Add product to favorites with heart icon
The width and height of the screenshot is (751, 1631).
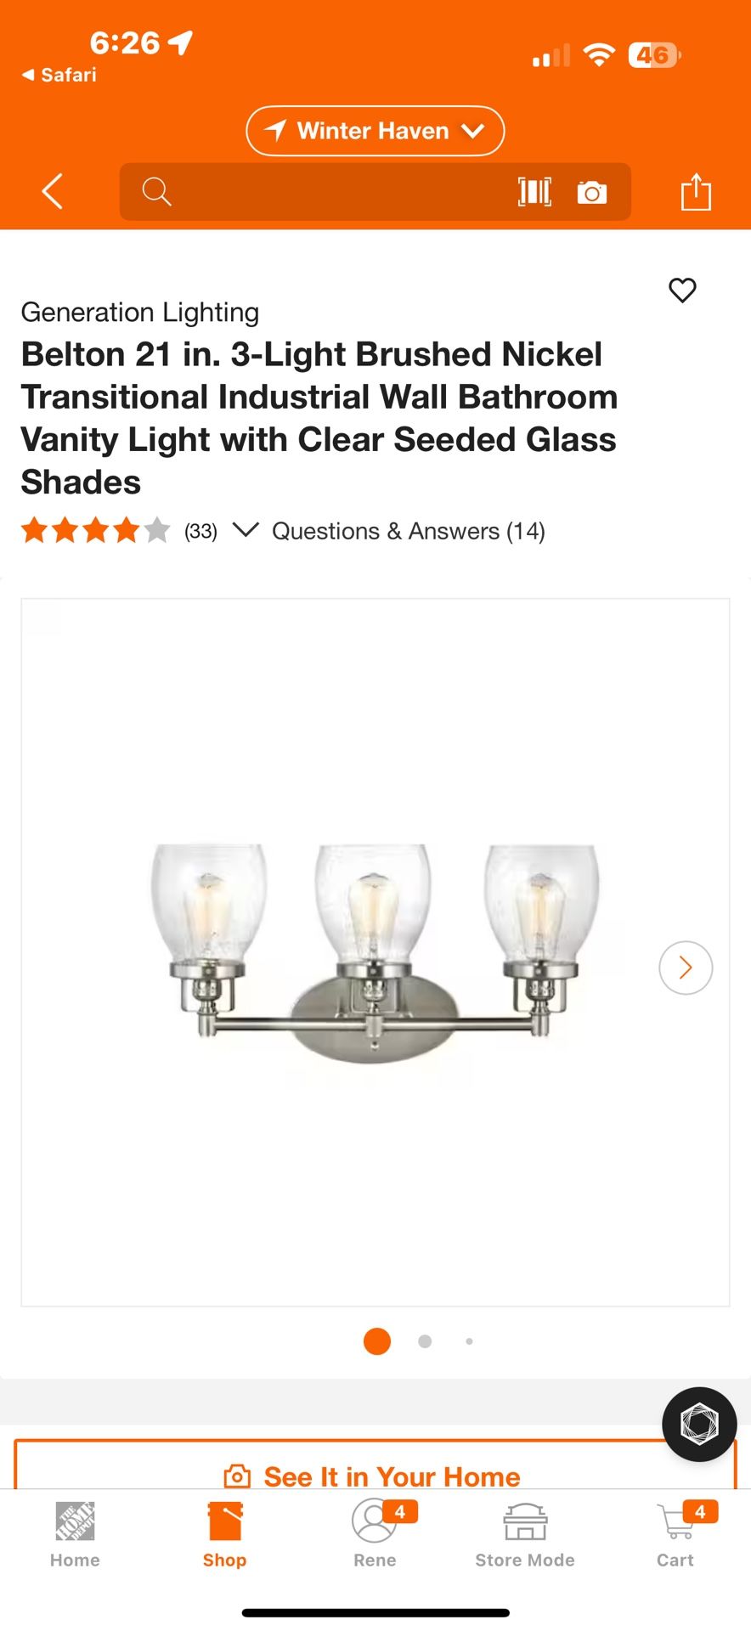(682, 291)
